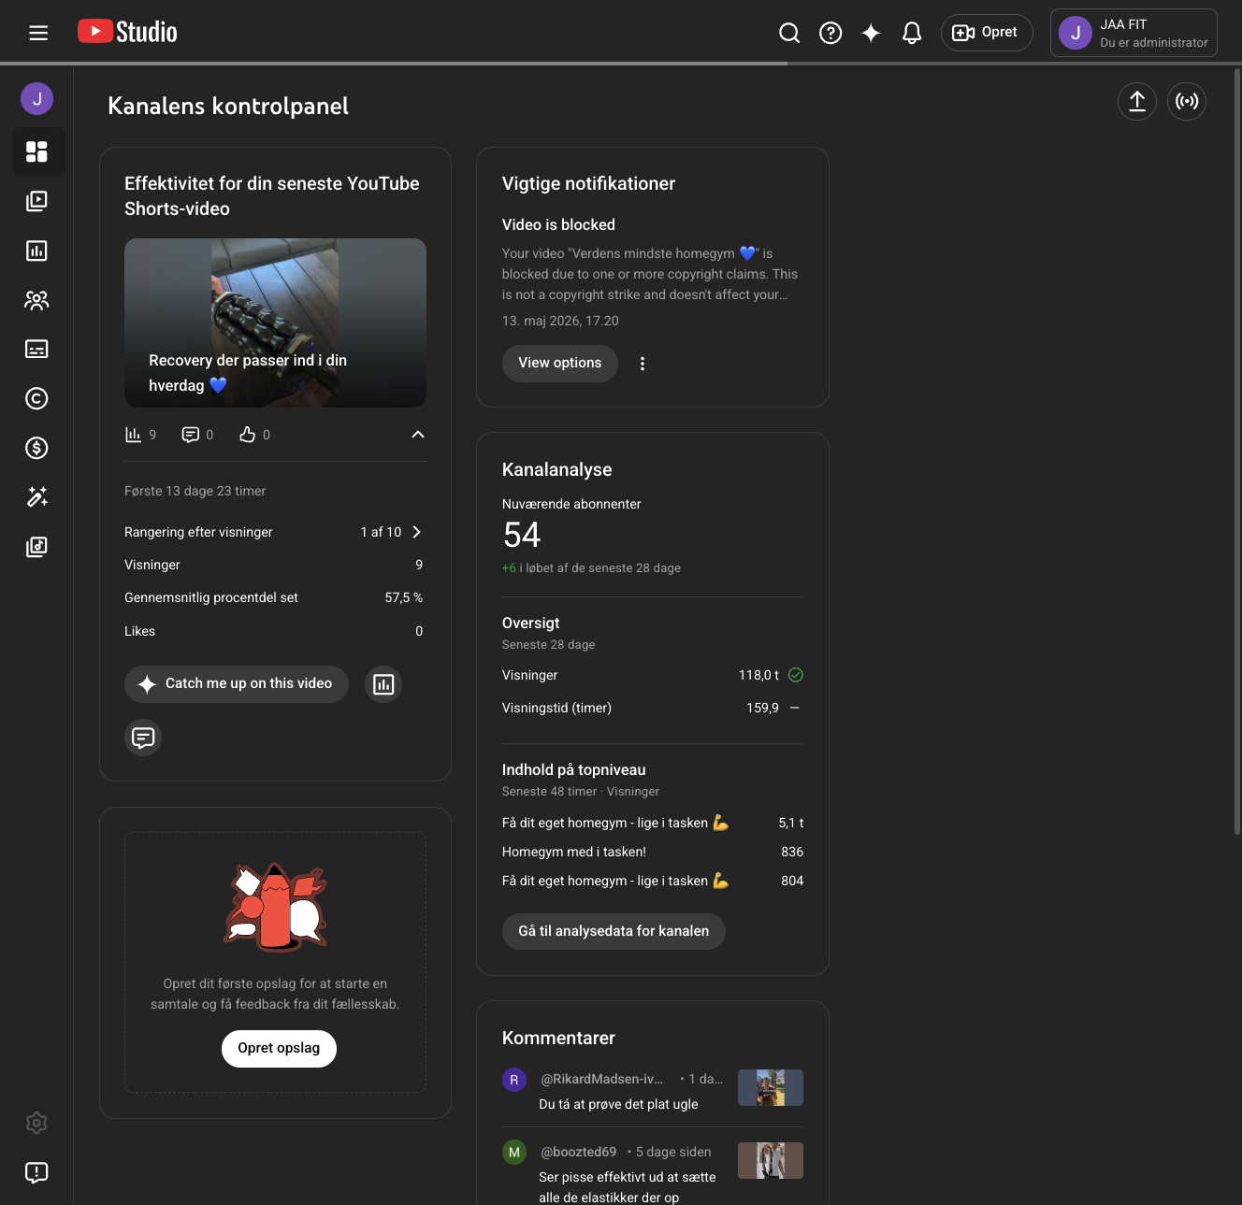Screen dimensions: 1242x1205
Task: Open the Settings gear in the sidebar
Action: 36,1123
